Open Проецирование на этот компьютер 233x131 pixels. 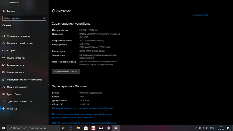coord(22,80)
